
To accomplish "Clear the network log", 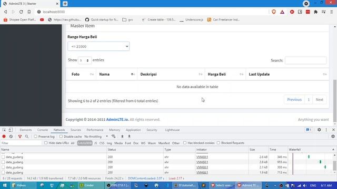I will click(11, 136).
